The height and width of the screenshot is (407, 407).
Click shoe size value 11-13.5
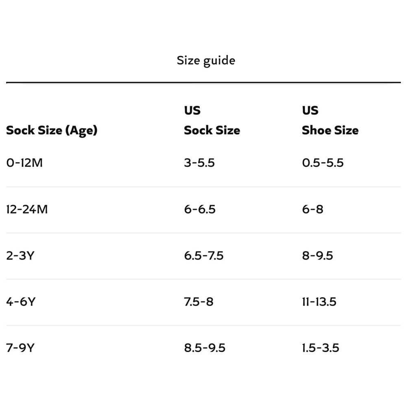(319, 302)
